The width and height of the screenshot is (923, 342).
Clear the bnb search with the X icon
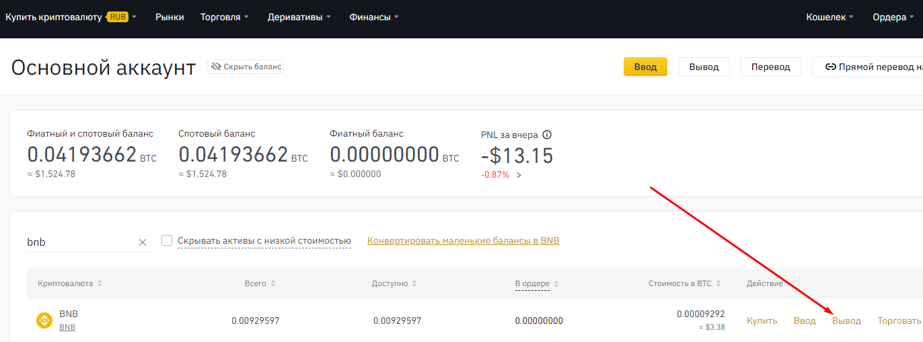tap(143, 242)
